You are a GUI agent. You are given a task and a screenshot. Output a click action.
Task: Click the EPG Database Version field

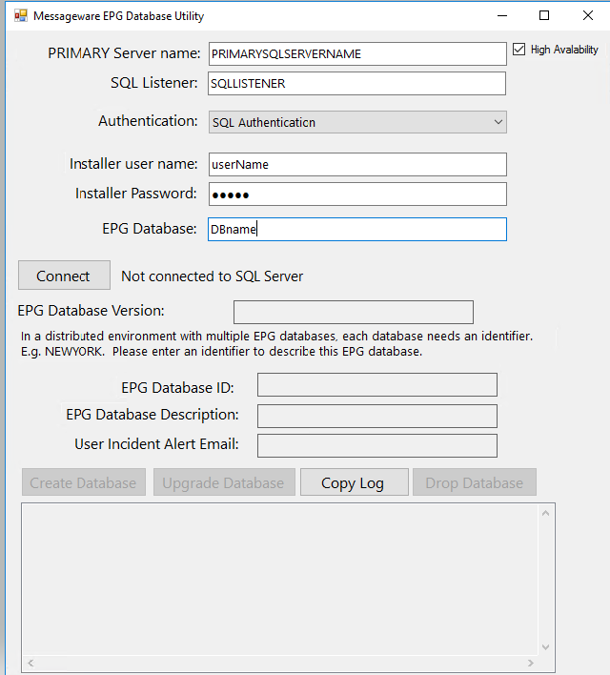[x=353, y=312]
